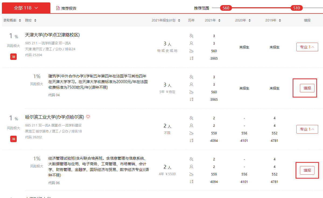Click 天津 南开区 / 理工 / 公办 / 排名24 line
323x198 pixels.
(50, 49)
